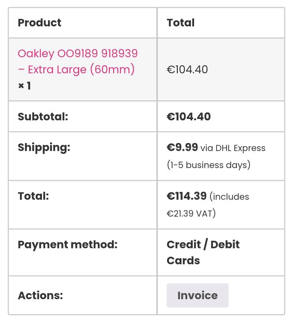The image size is (293, 326).
Task: Click the Oakley item's €104.40 price
Action: (187, 70)
